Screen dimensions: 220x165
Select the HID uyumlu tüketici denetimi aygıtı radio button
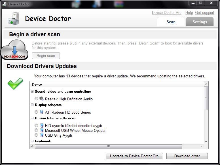pyautogui.click(x=36, y=125)
